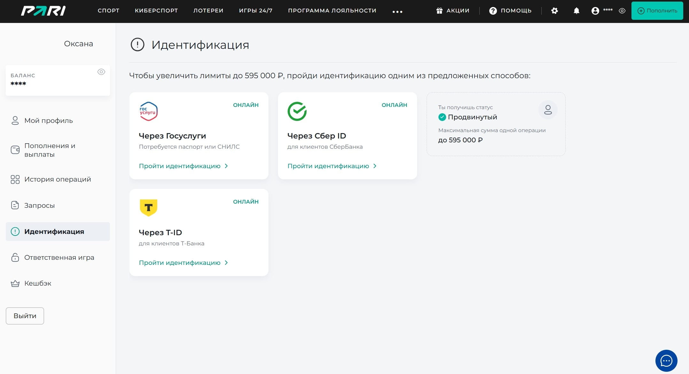Click chevron arrow in Госуслуги card
Image resolution: width=689 pixels, height=374 pixels.
226,166
